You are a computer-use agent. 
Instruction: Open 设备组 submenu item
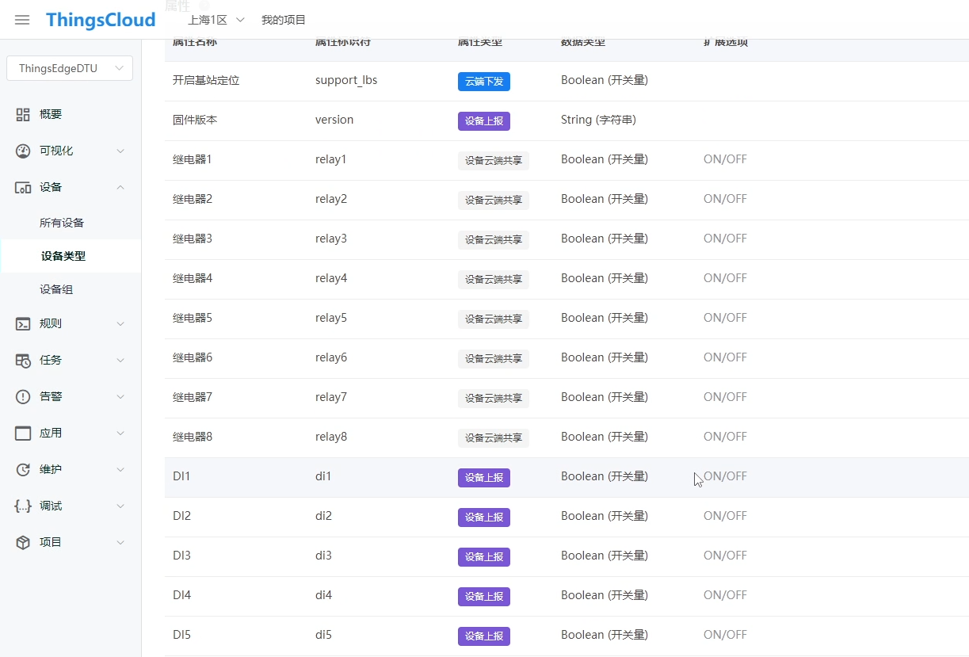56,289
